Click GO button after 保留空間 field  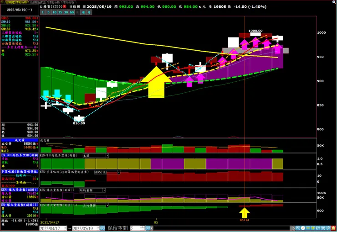[x=148, y=228]
